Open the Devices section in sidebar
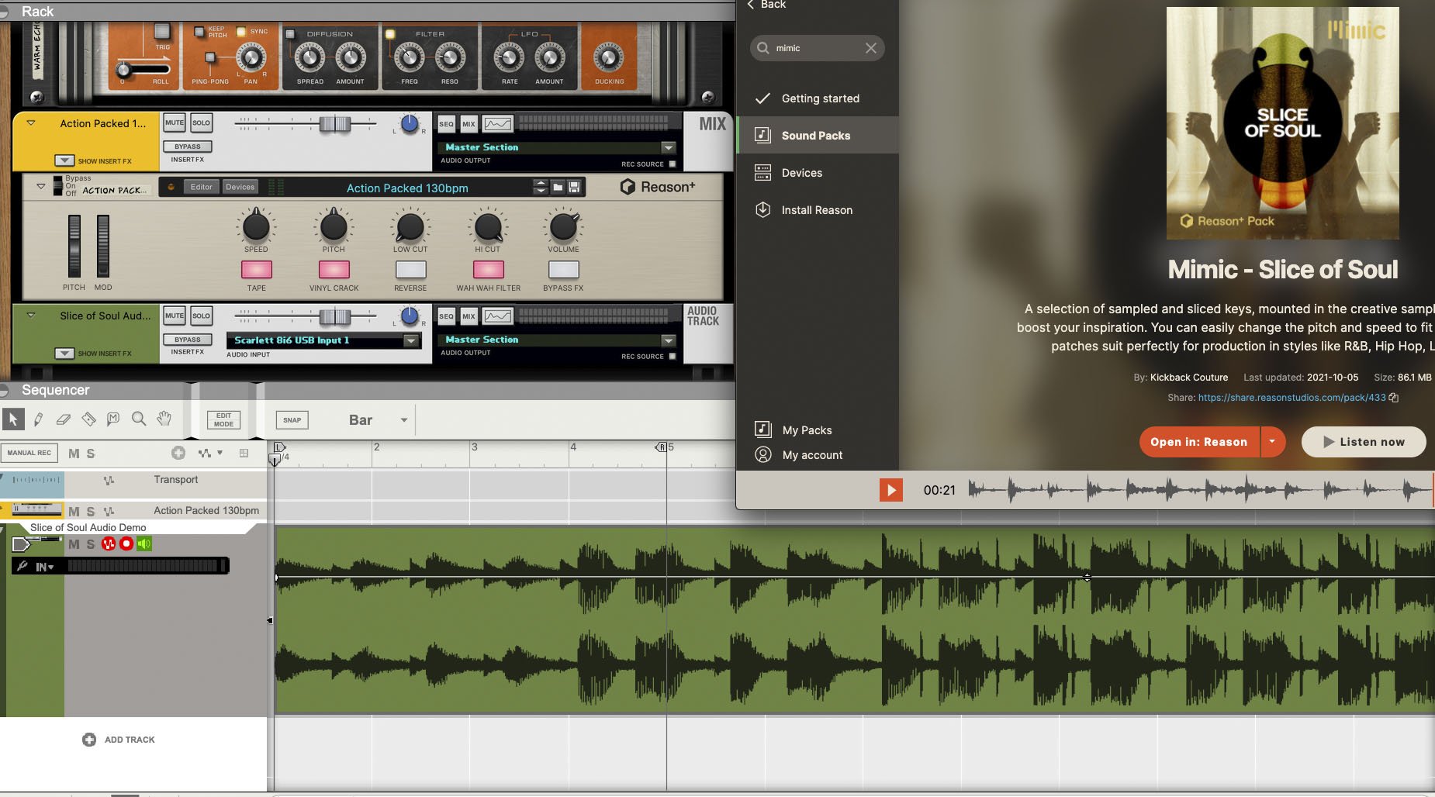1435x797 pixels. point(801,173)
